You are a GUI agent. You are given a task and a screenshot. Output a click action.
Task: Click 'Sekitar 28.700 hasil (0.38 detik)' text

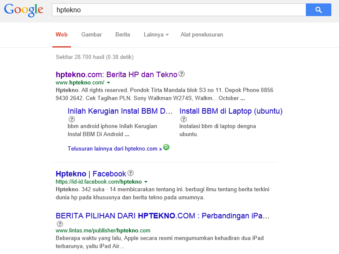tap(94, 57)
